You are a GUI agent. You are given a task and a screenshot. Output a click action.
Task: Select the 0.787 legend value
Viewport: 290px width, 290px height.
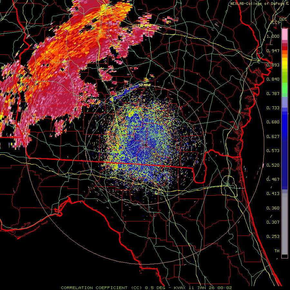coord(273,93)
